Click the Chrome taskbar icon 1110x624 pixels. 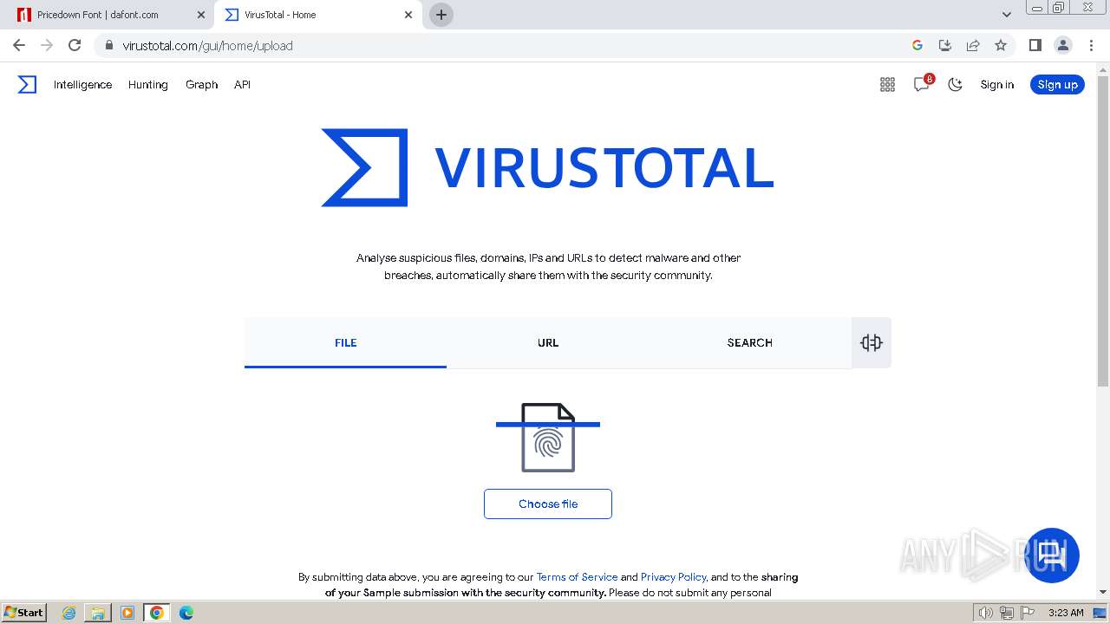click(x=157, y=613)
